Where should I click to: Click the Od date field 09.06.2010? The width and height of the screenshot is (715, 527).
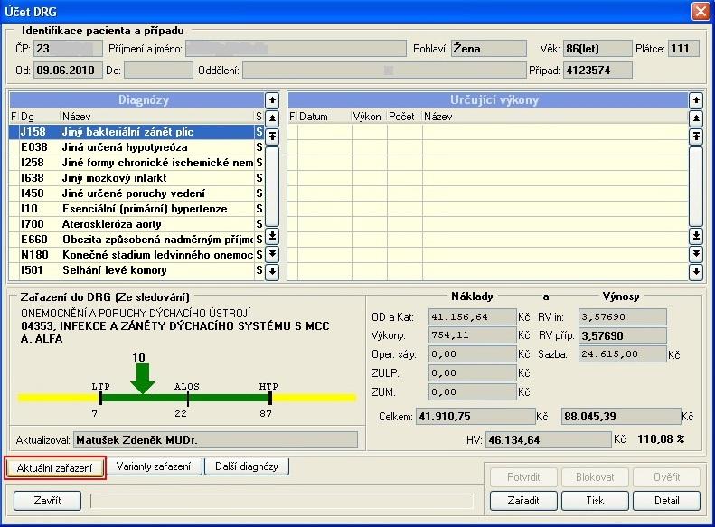[68, 71]
